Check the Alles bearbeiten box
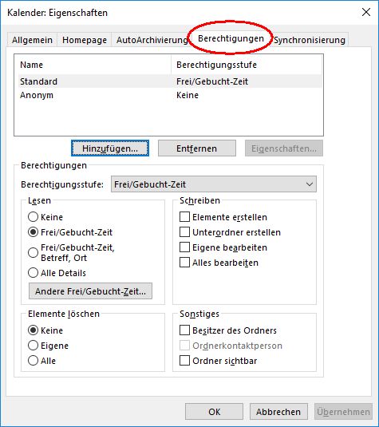 tap(184, 263)
